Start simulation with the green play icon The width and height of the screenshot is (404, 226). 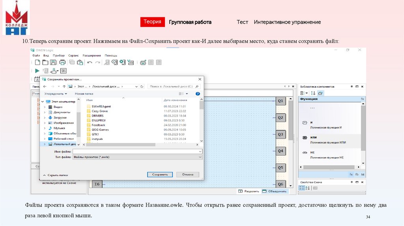pos(37,71)
